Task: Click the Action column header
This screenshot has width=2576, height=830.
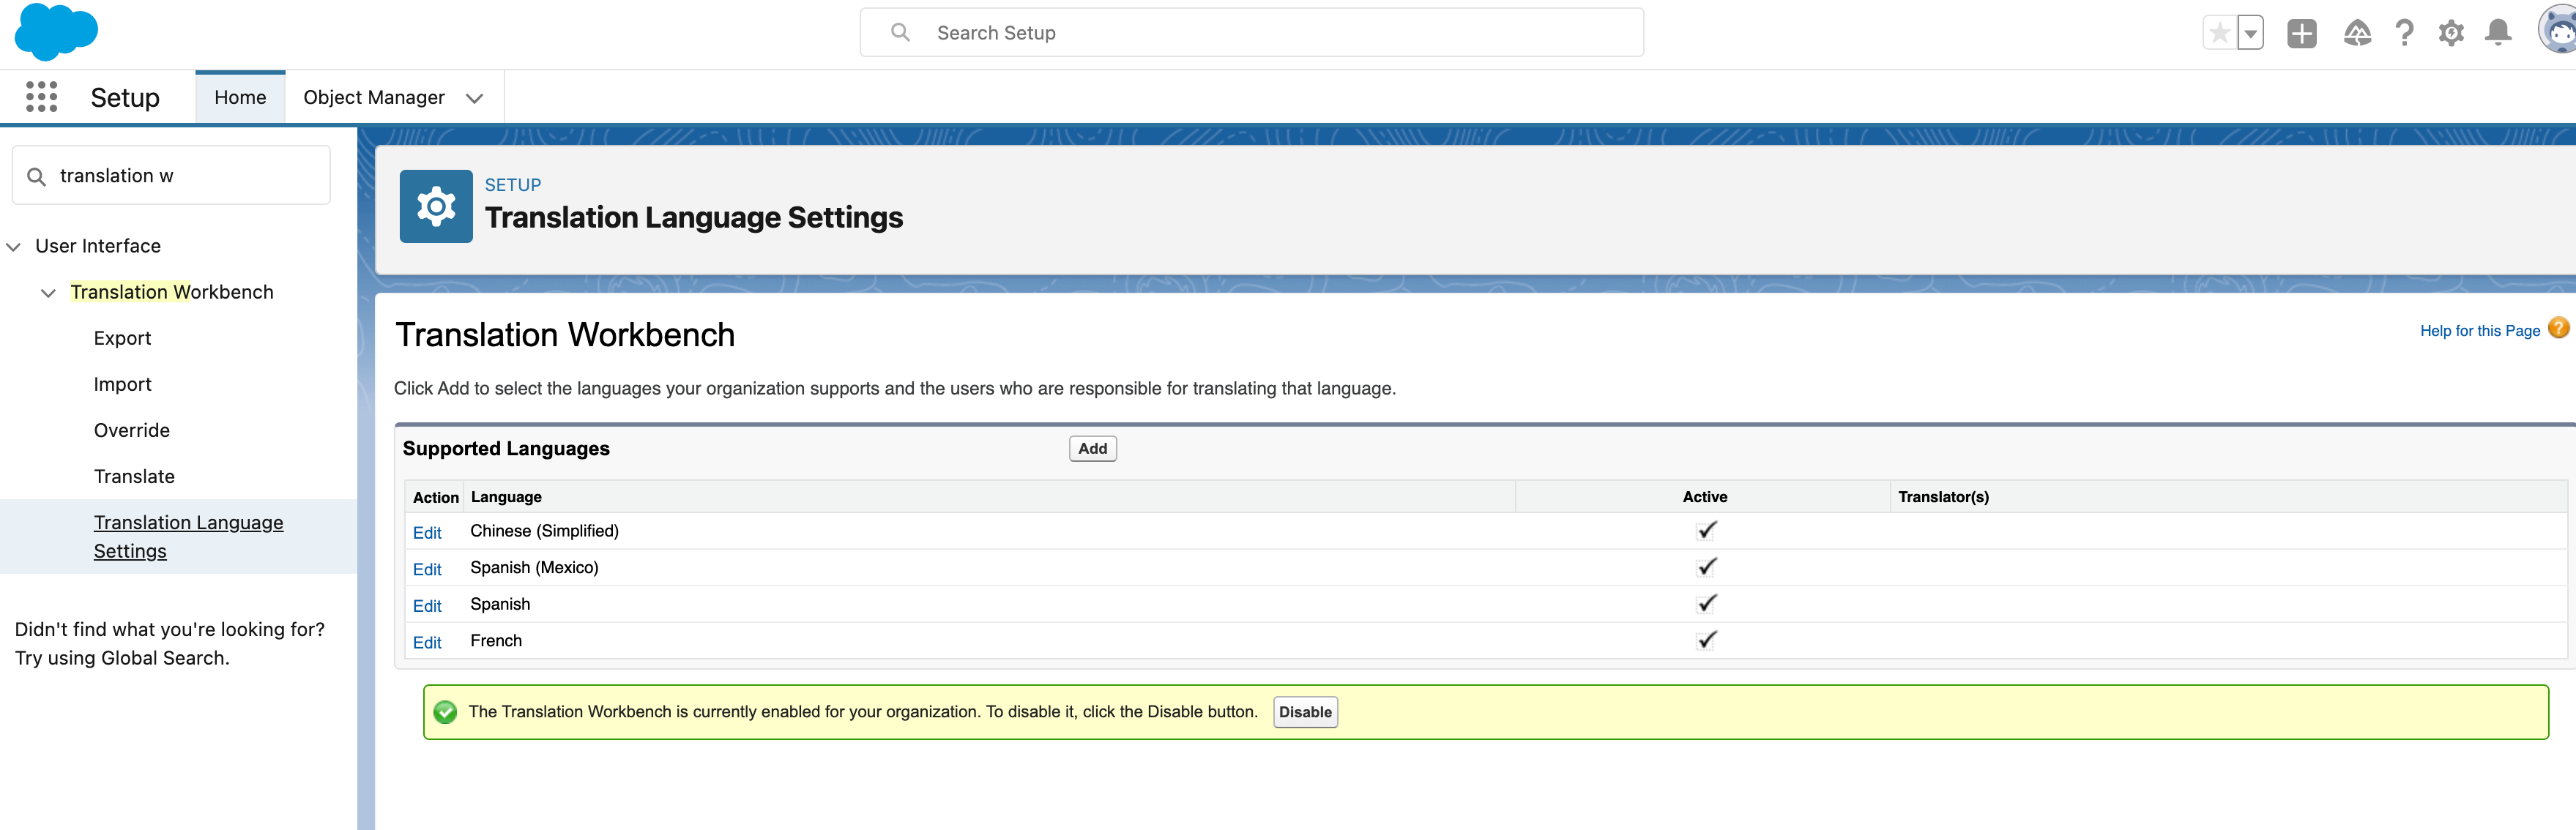Action: click(x=435, y=497)
